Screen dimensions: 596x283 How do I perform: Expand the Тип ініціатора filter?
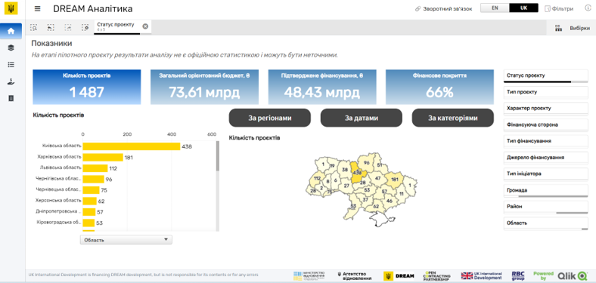point(545,174)
